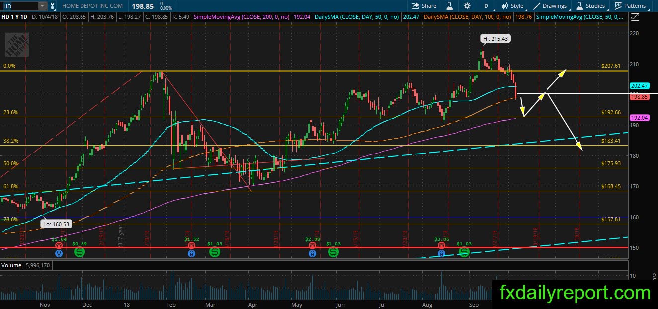The height and width of the screenshot is (309, 658).
Task: Click the $2.08 earnings phone icon
Action: (312, 245)
